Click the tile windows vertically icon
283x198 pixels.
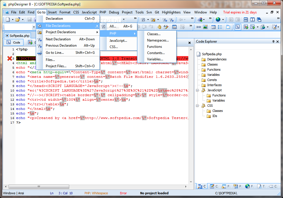[252, 19]
